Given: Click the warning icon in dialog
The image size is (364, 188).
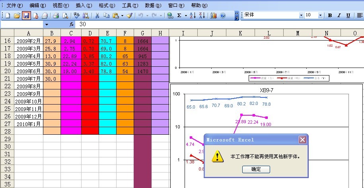Looking at the screenshot, I should 218,156.
